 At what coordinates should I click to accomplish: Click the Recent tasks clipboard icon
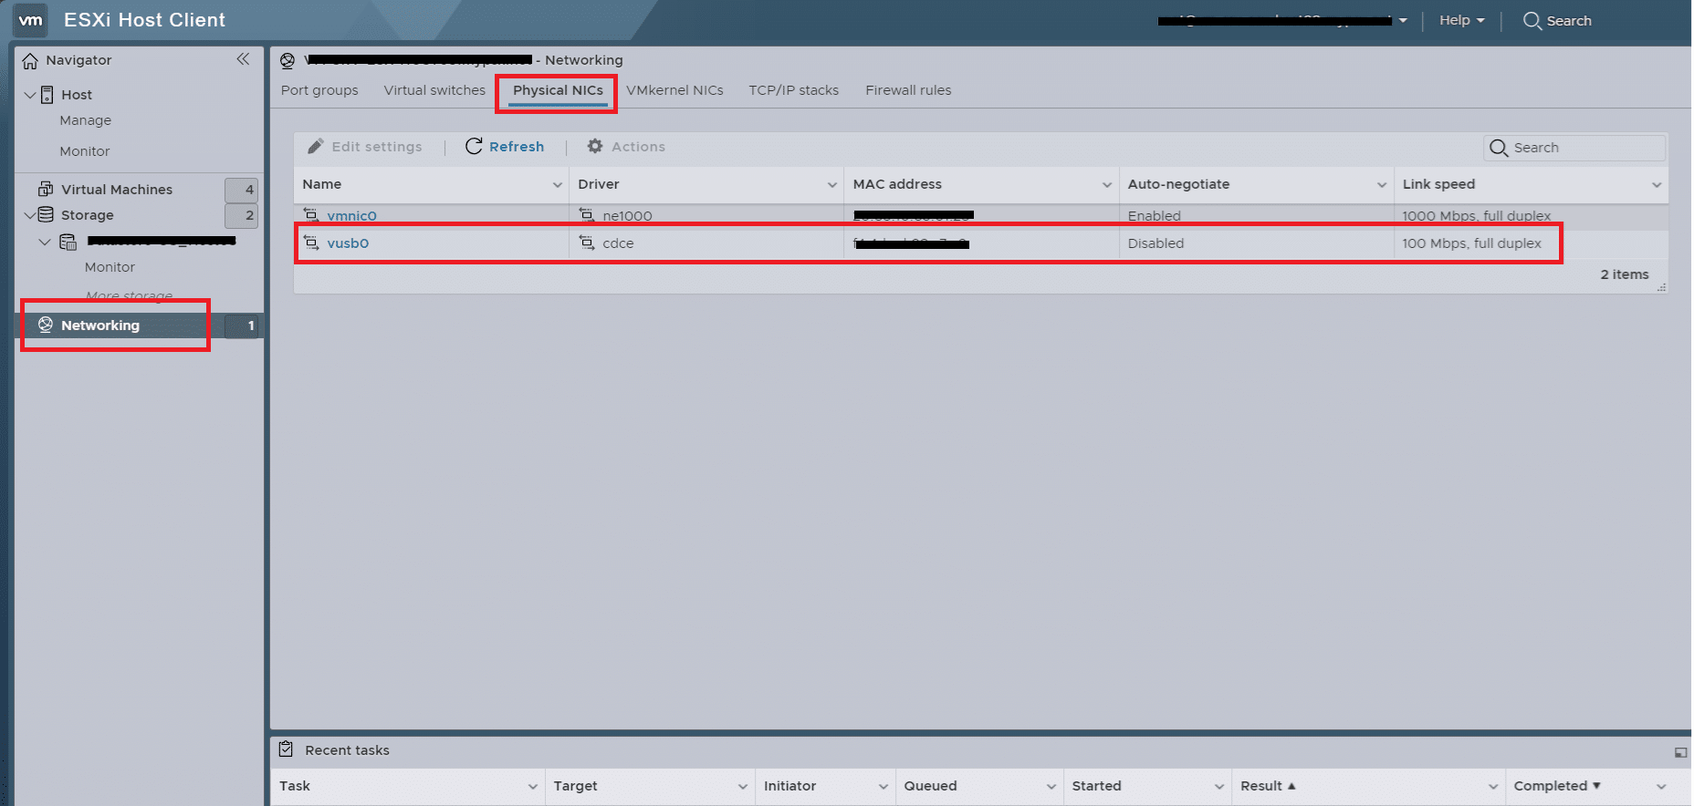tap(286, 749)
